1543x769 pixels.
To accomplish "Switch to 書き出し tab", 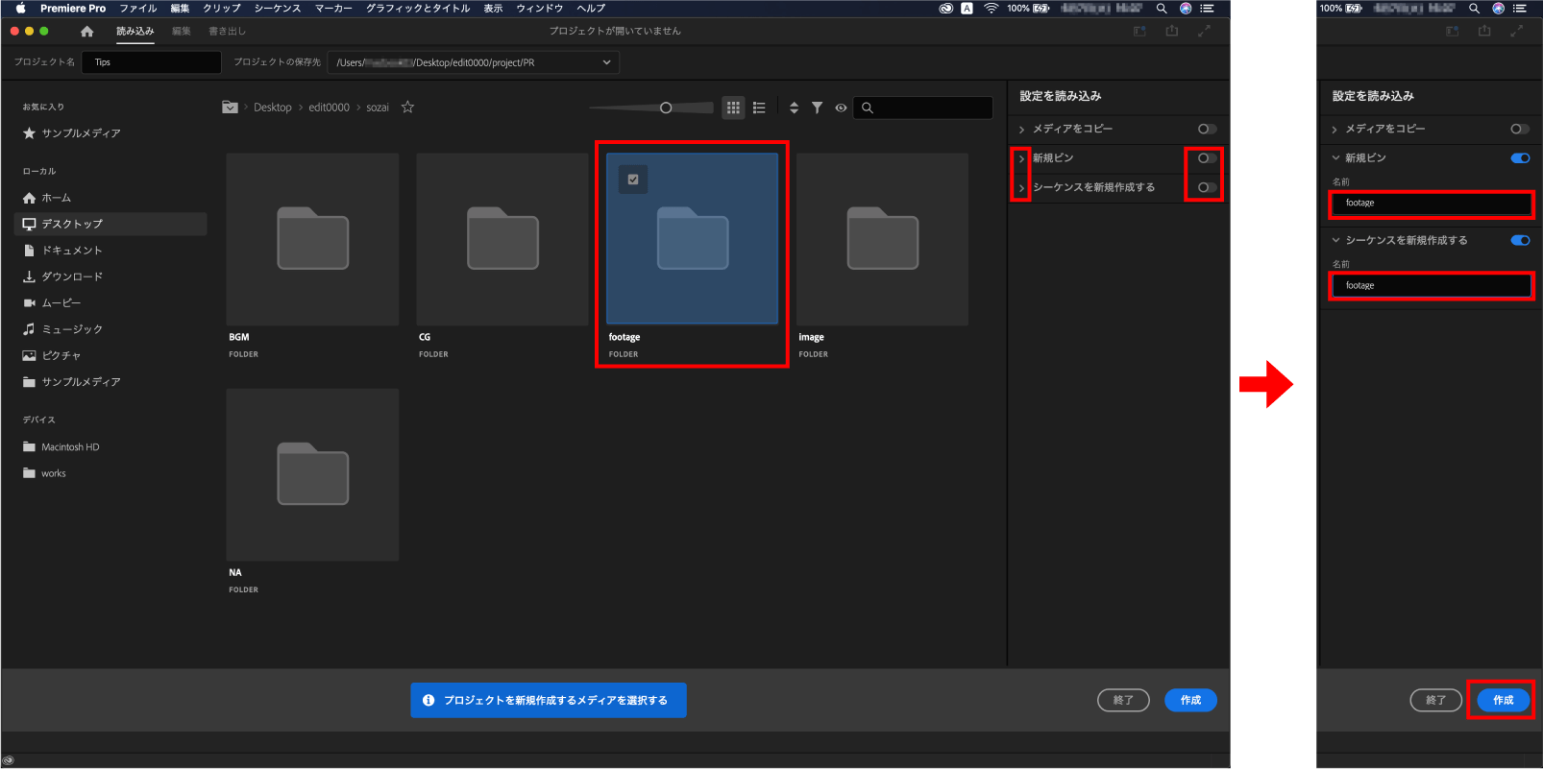I will coord(228,32).
